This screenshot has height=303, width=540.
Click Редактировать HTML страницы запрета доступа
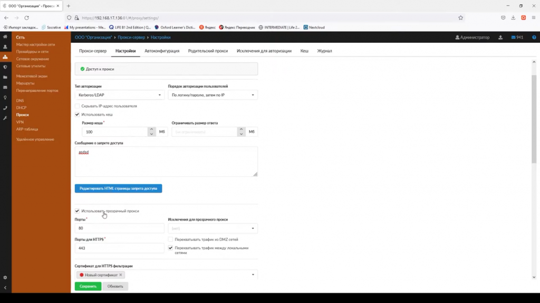[x=118, y=188]
